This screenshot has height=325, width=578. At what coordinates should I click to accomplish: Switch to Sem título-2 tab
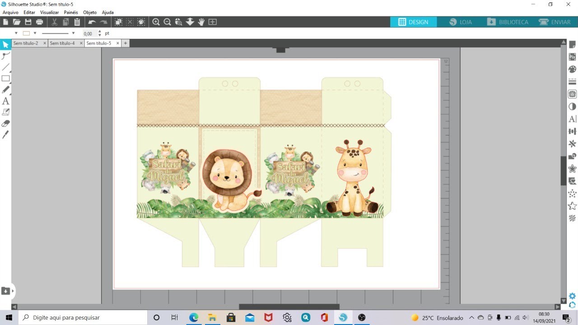point(25,43)
